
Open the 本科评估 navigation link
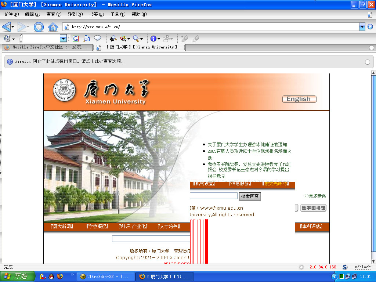[311, 227]
